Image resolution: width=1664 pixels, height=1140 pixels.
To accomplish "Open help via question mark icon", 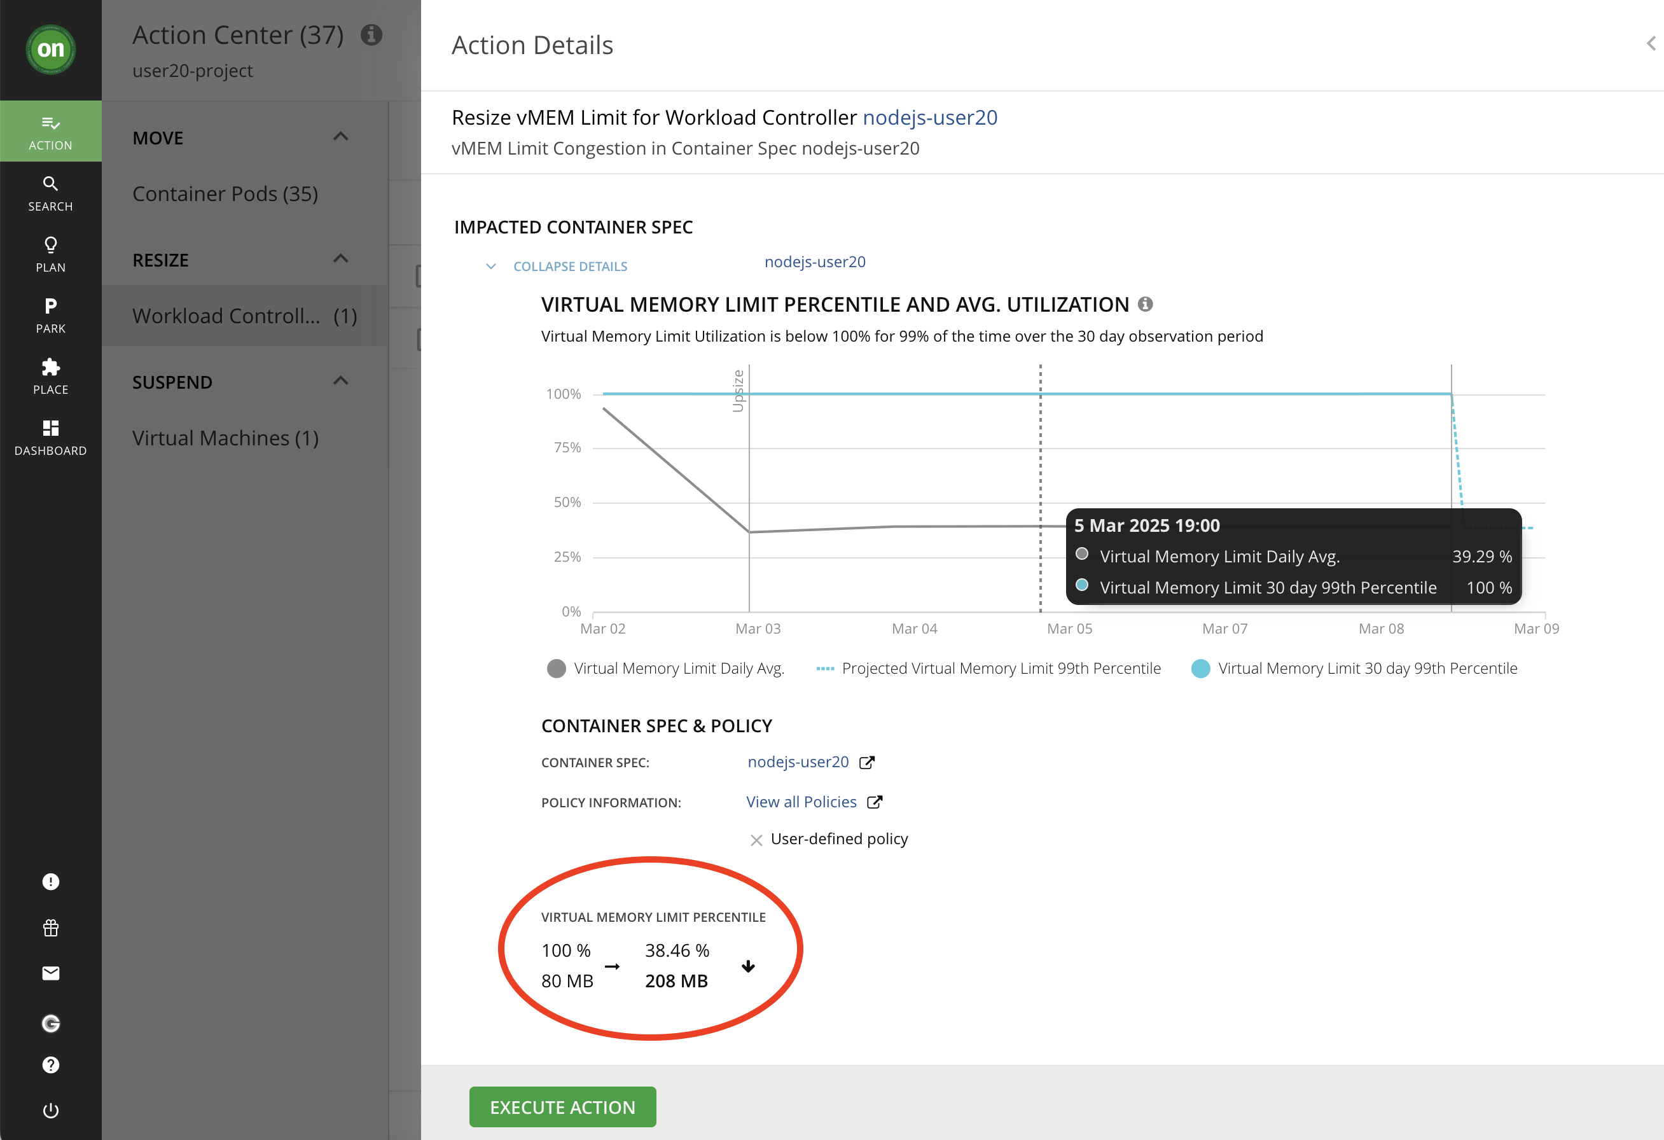I will coord(50,1065).
